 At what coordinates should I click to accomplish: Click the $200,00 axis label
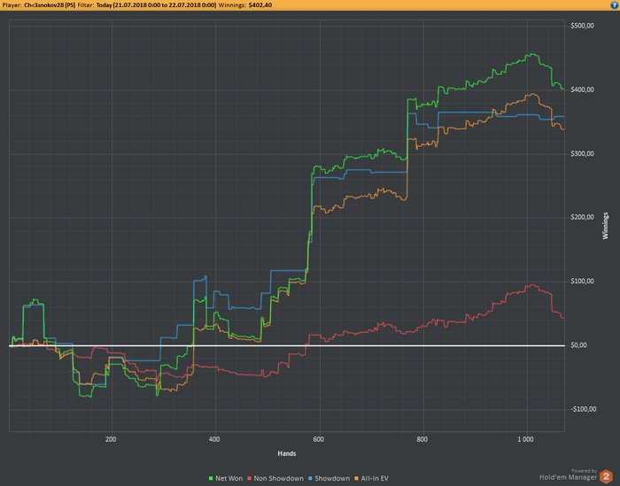pos(582,217)
